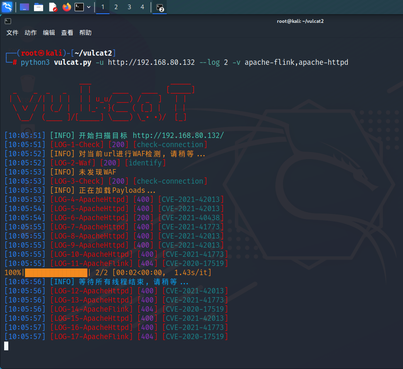
Task: Open terminal emulator from the panel
Action: [79, 7]
